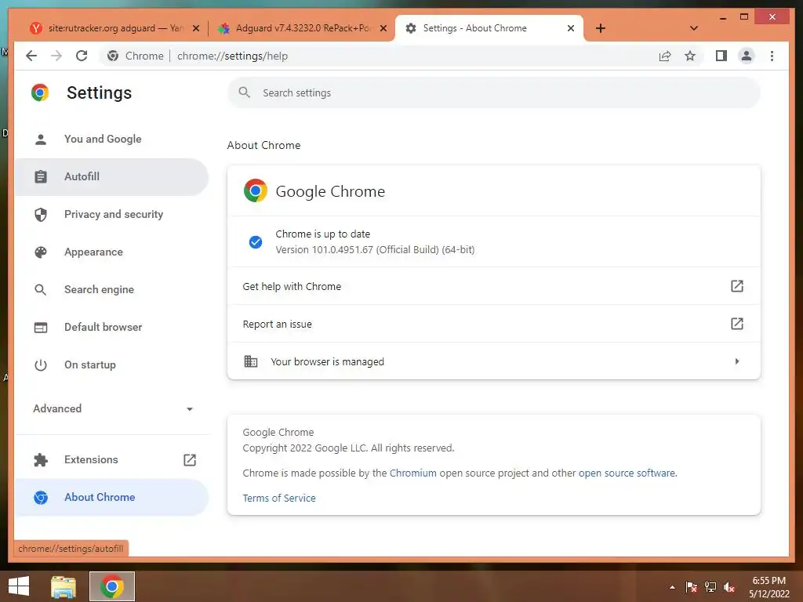
Task: Click the puzzle piece Extensions icon
Action: click(41, 459)
